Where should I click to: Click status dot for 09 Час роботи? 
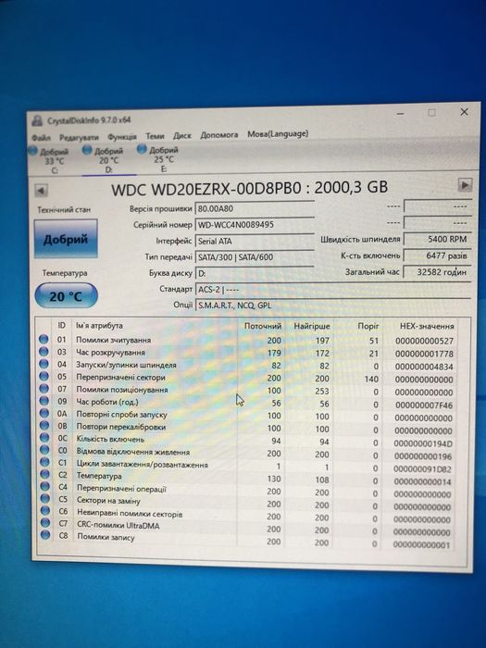point(44,401)
